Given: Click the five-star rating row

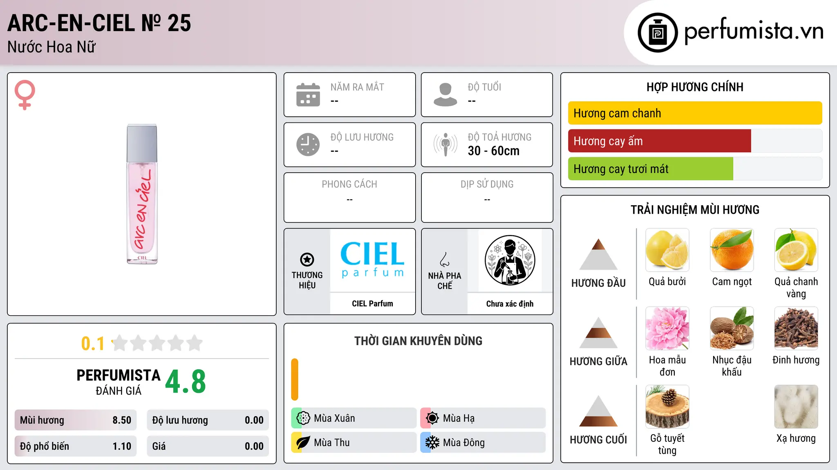Looking at the screenshot, I should coord(157,343).
